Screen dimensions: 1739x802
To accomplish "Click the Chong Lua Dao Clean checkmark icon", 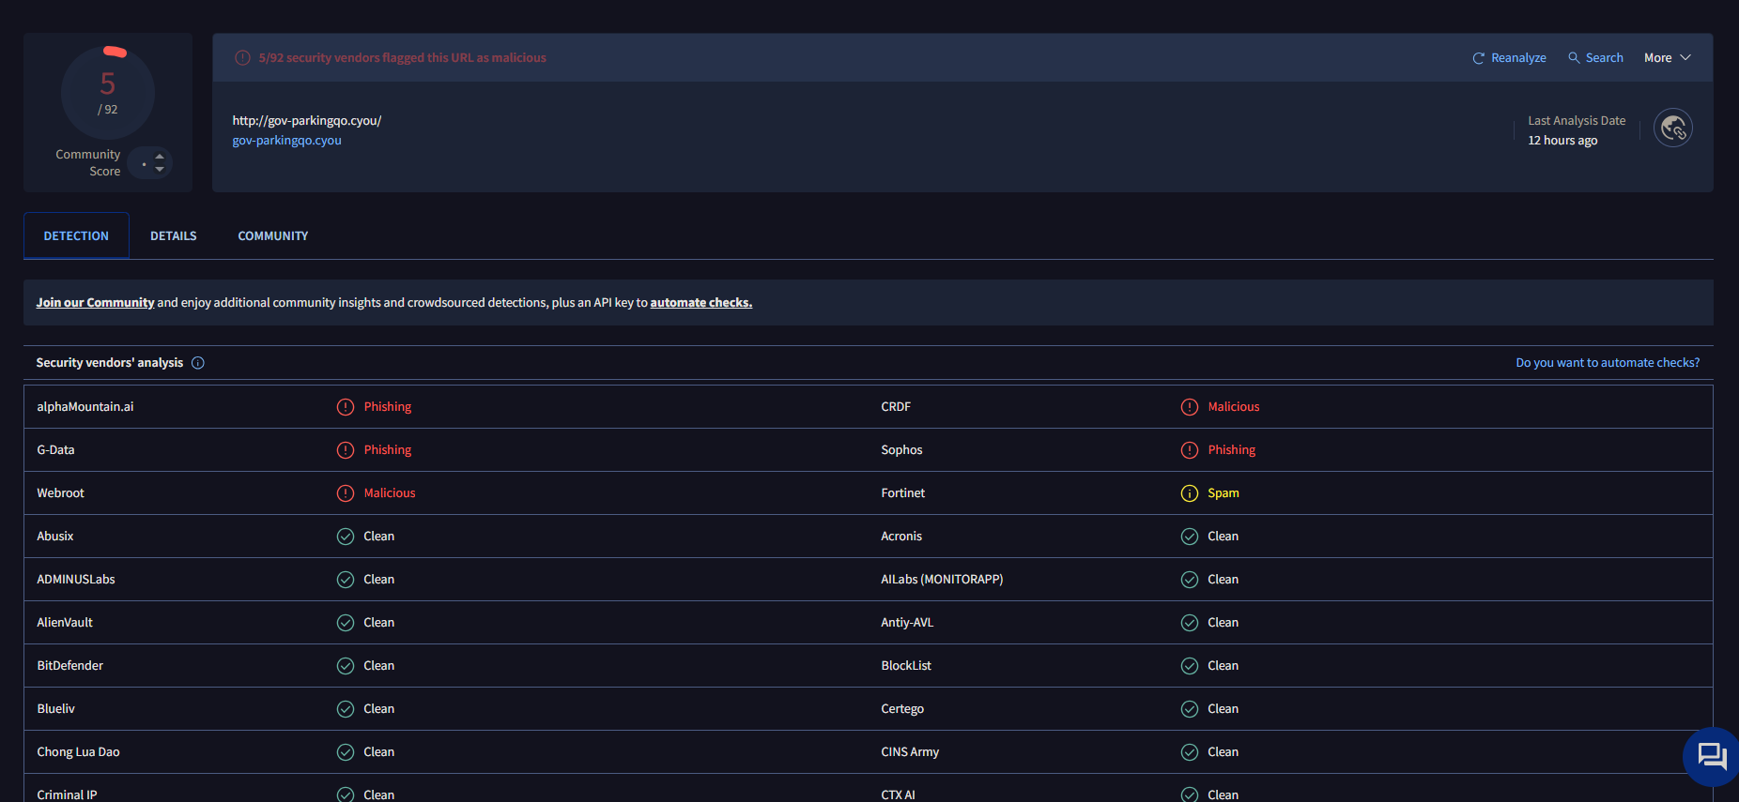I will (x=346, y=752).
